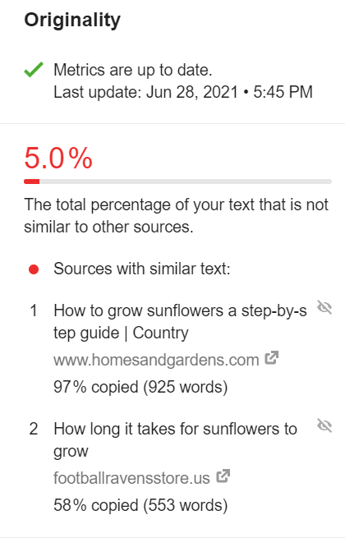Click 'Sources with similar text:' label
Image resolution: width=345 pixels, height=538 pixels.
(142, 269)
